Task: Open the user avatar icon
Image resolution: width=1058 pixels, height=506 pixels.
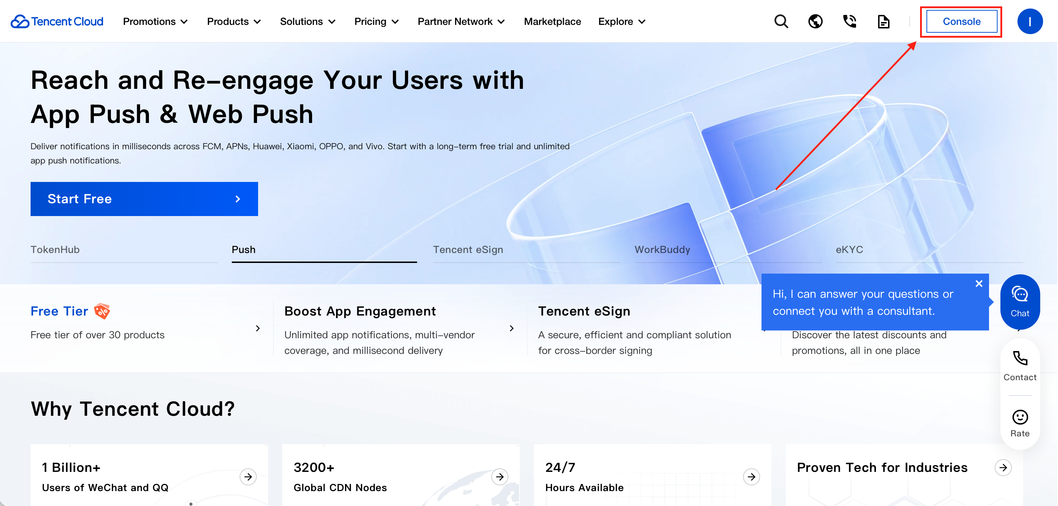Action: pos(1030,21)
